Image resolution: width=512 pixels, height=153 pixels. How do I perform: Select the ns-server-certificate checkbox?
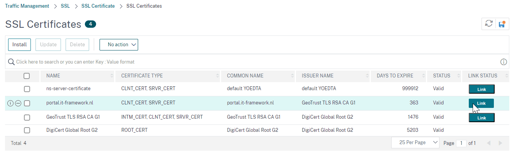click(x=27, y=89)
